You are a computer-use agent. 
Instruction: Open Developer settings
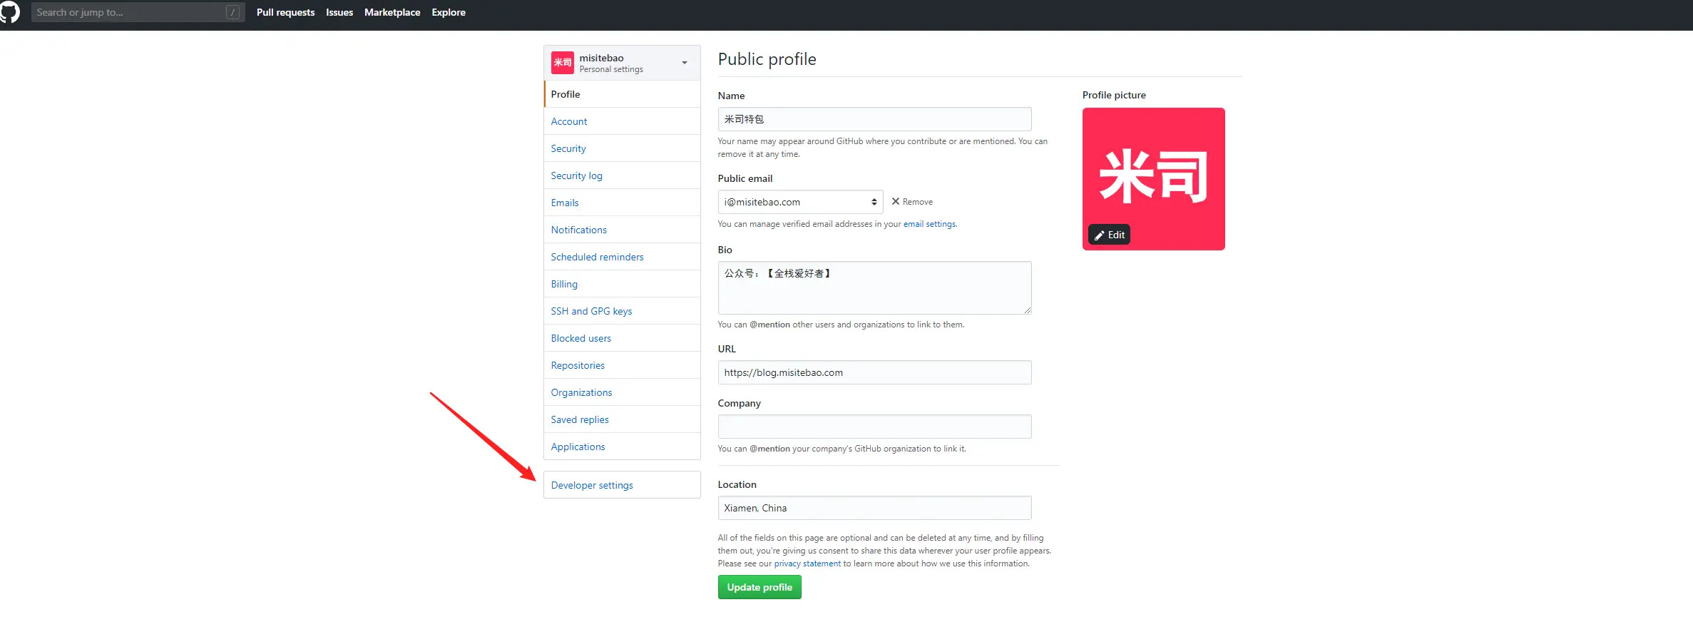coord(622,485)
